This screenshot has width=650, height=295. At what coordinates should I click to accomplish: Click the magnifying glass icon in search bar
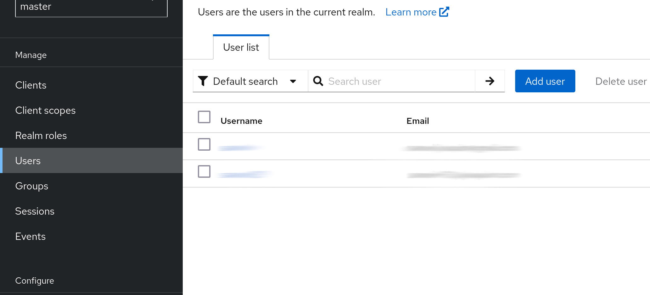[318, 81]
